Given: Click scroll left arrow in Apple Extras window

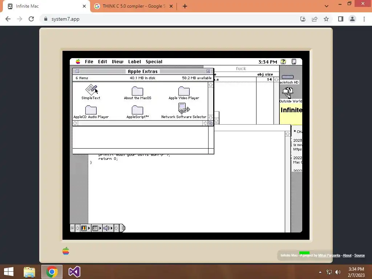Looking at the screenshot, I should [x=75, y=123].
